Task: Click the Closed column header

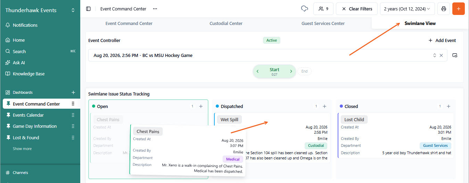Action: [348, 106]
